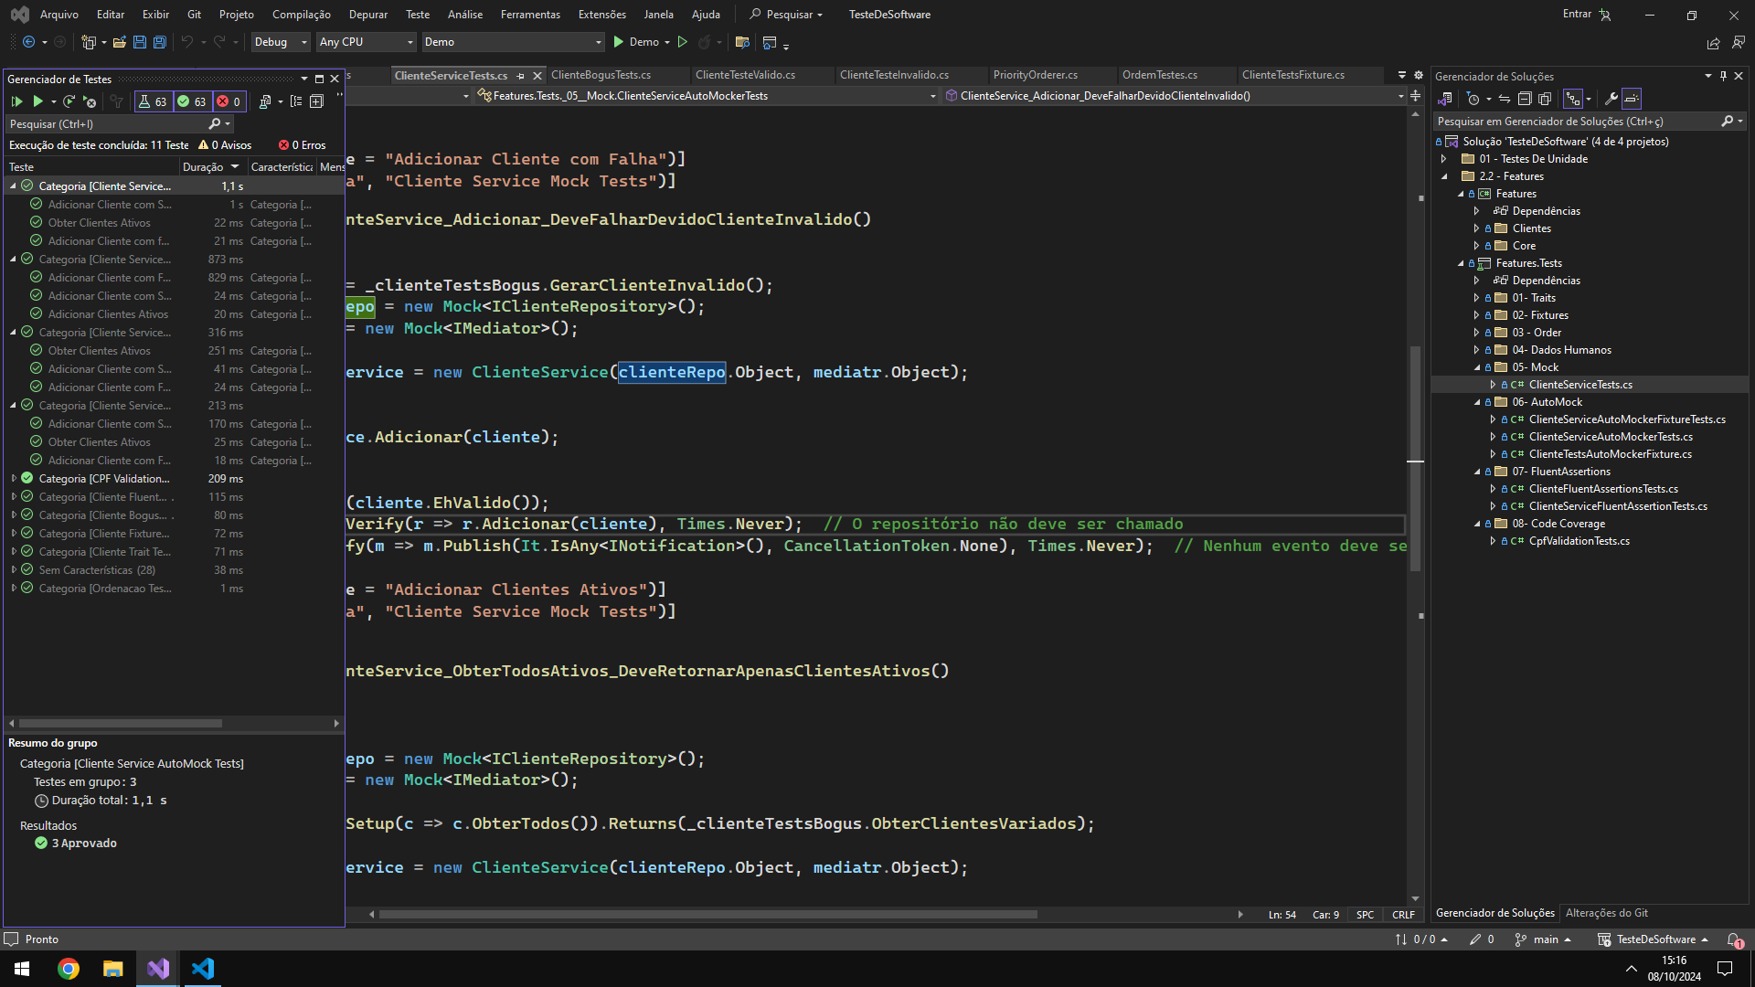Open Visual Studio Code from taskbar

[203, 969]
